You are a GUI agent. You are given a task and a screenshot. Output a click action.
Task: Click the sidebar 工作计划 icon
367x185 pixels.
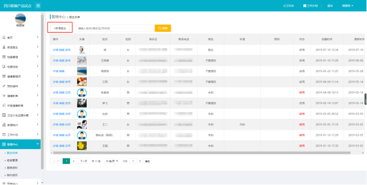pos(4,135)
